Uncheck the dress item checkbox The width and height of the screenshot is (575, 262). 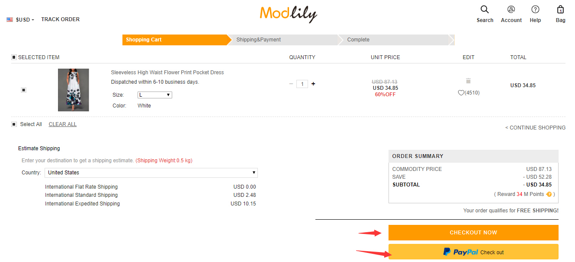[x=24, y=90]
